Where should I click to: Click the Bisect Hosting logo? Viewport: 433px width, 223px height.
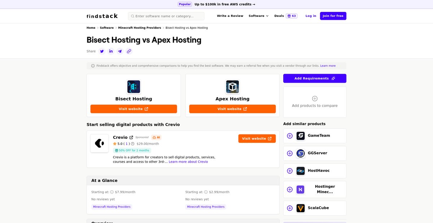click(134, 87)
